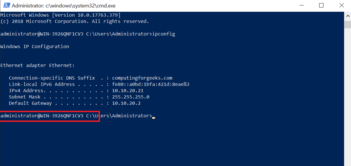The image size is (351, 166).
Task: Click the vertical scrollbar thumb
Action: point(348,25)
